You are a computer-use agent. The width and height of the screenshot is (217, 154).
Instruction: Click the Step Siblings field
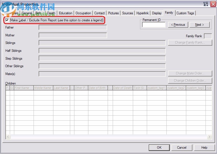(102, 58)
